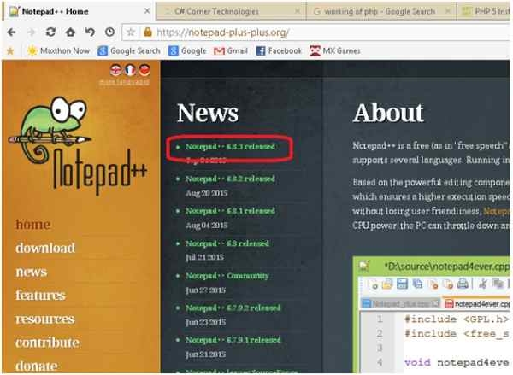Close the Notepad++ Home tab
513x375 pixels.
pyautogui.click(x=147, y=11)
